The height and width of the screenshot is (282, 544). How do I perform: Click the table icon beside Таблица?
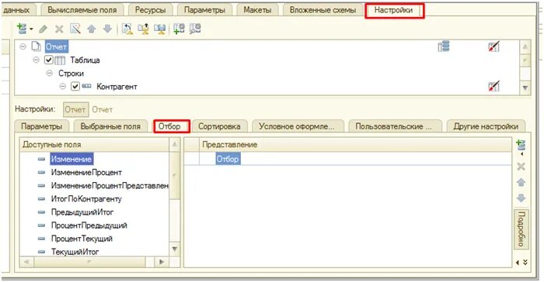[60, 60]
